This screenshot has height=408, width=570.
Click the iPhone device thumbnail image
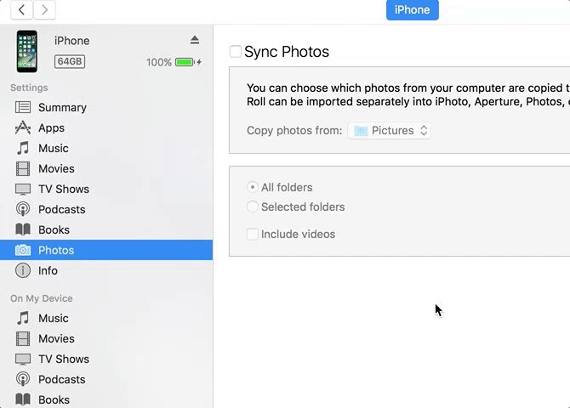pyautogui.click(x=27, y=51)
